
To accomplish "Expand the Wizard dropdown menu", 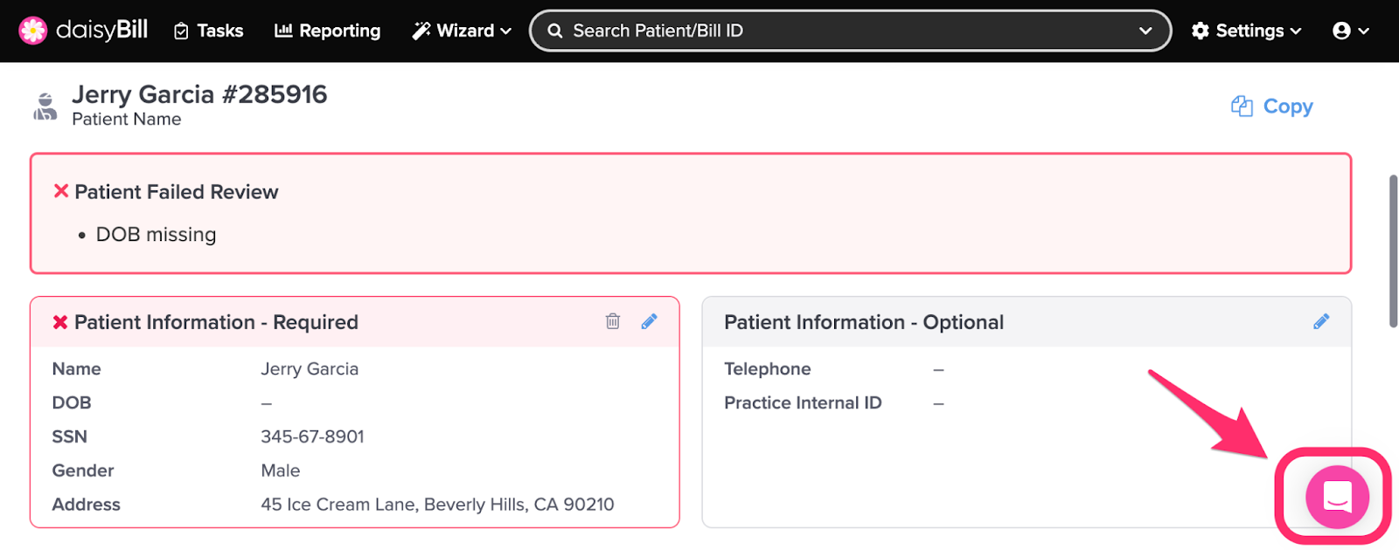I will click(x=462, y=31).
